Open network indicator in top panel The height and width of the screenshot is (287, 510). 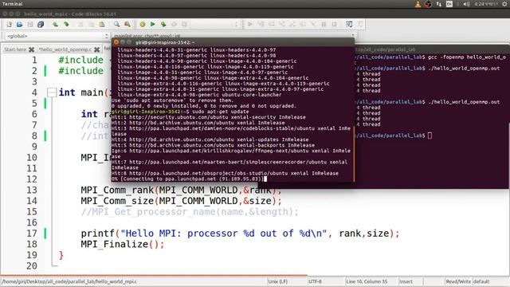click(x=439, y=4)
